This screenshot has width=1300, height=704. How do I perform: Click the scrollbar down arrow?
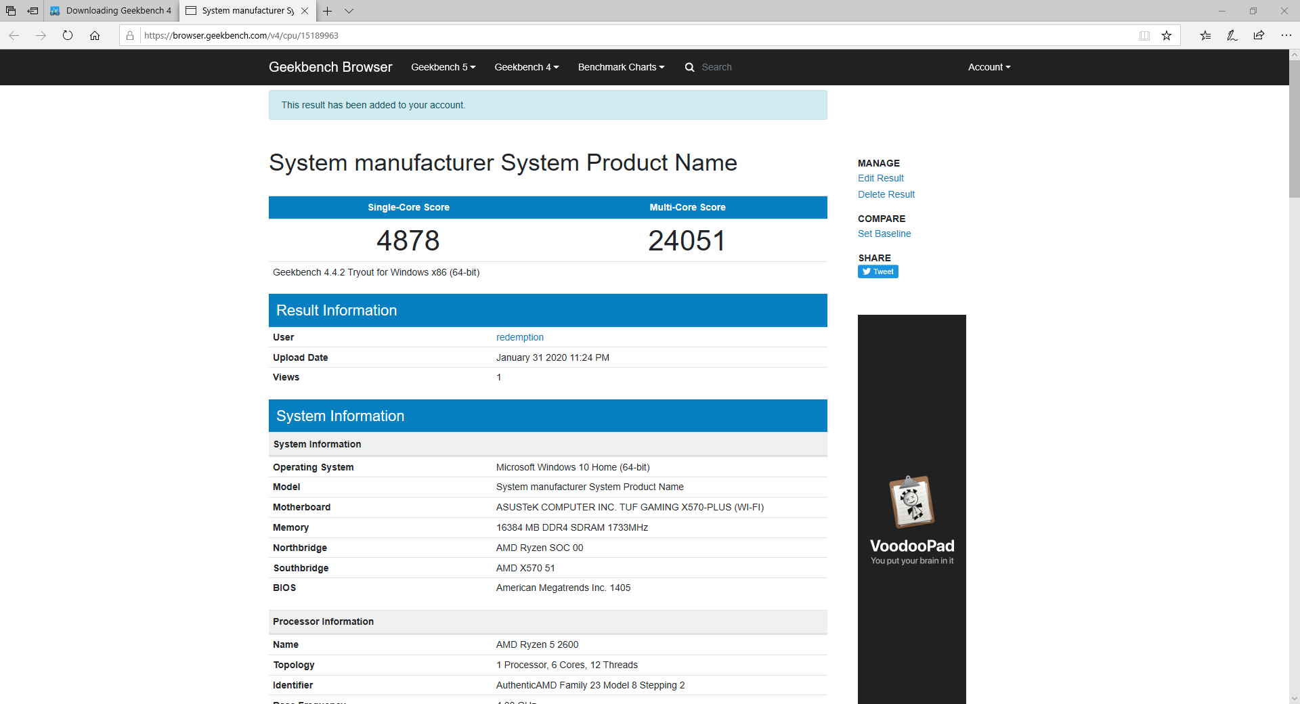coord(1294,698)
